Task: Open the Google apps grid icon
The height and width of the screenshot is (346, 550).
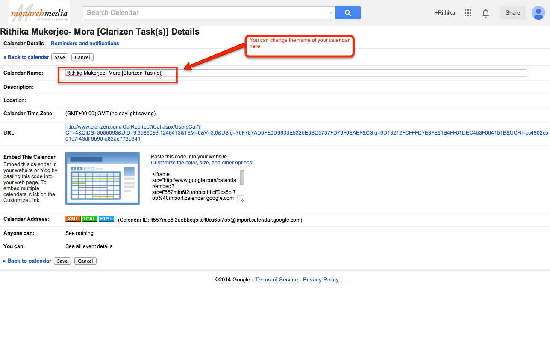Action: 468,13
